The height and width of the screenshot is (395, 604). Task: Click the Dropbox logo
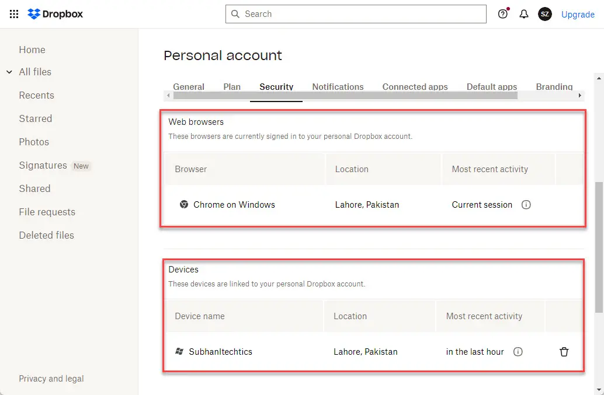pyautogui.click(x=55, y=14)
